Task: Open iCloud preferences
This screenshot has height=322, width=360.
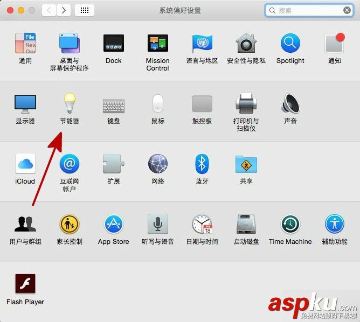Action: pyautogui.click(x=25, y=164)
